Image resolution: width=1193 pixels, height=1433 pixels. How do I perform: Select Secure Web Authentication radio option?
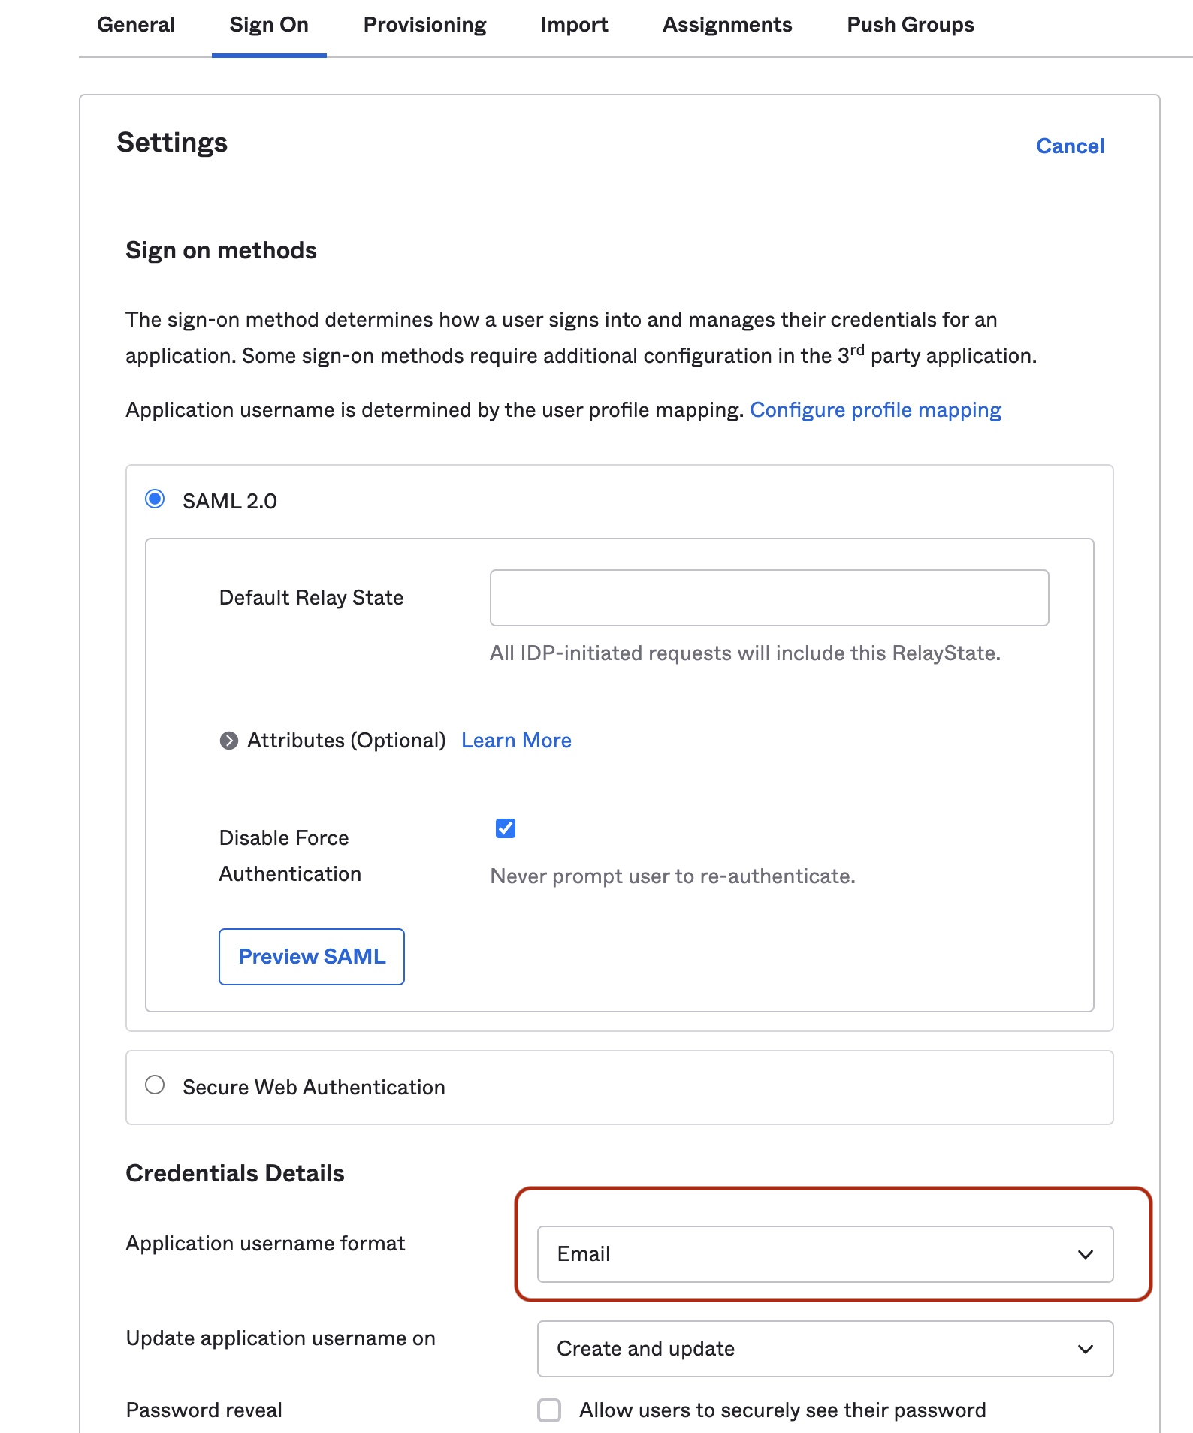click(x=155, y=1085)
